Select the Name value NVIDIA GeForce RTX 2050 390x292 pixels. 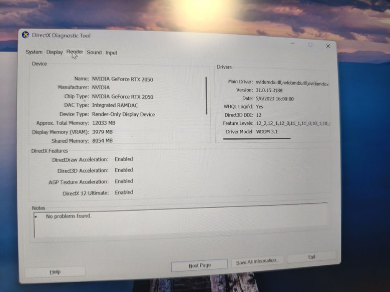tap(122, 79)
